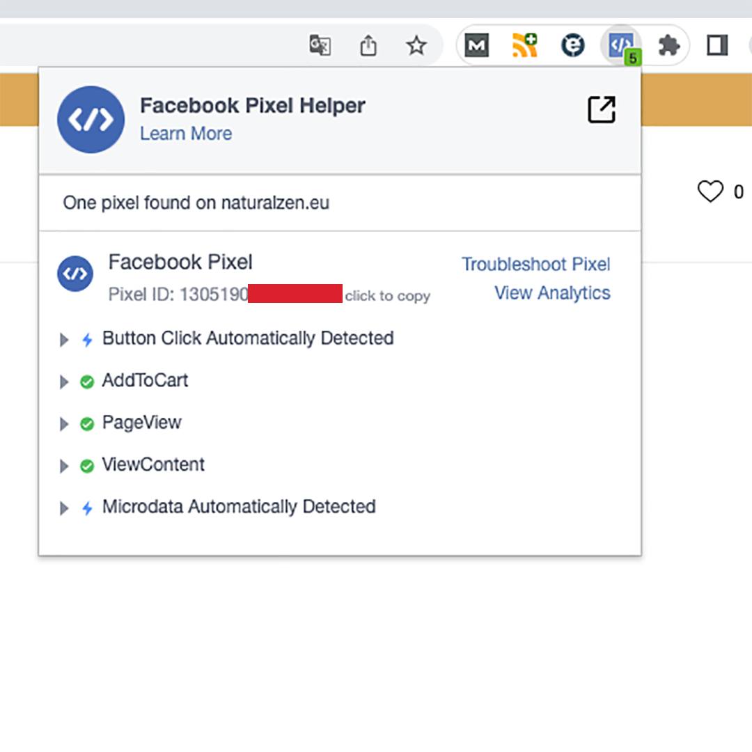Click the circular e extension icon

coord(572,45)
